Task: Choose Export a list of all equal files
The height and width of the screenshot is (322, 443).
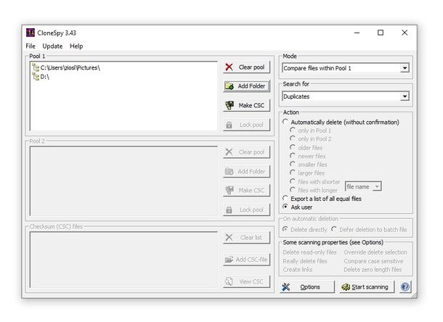Action: 285,199
